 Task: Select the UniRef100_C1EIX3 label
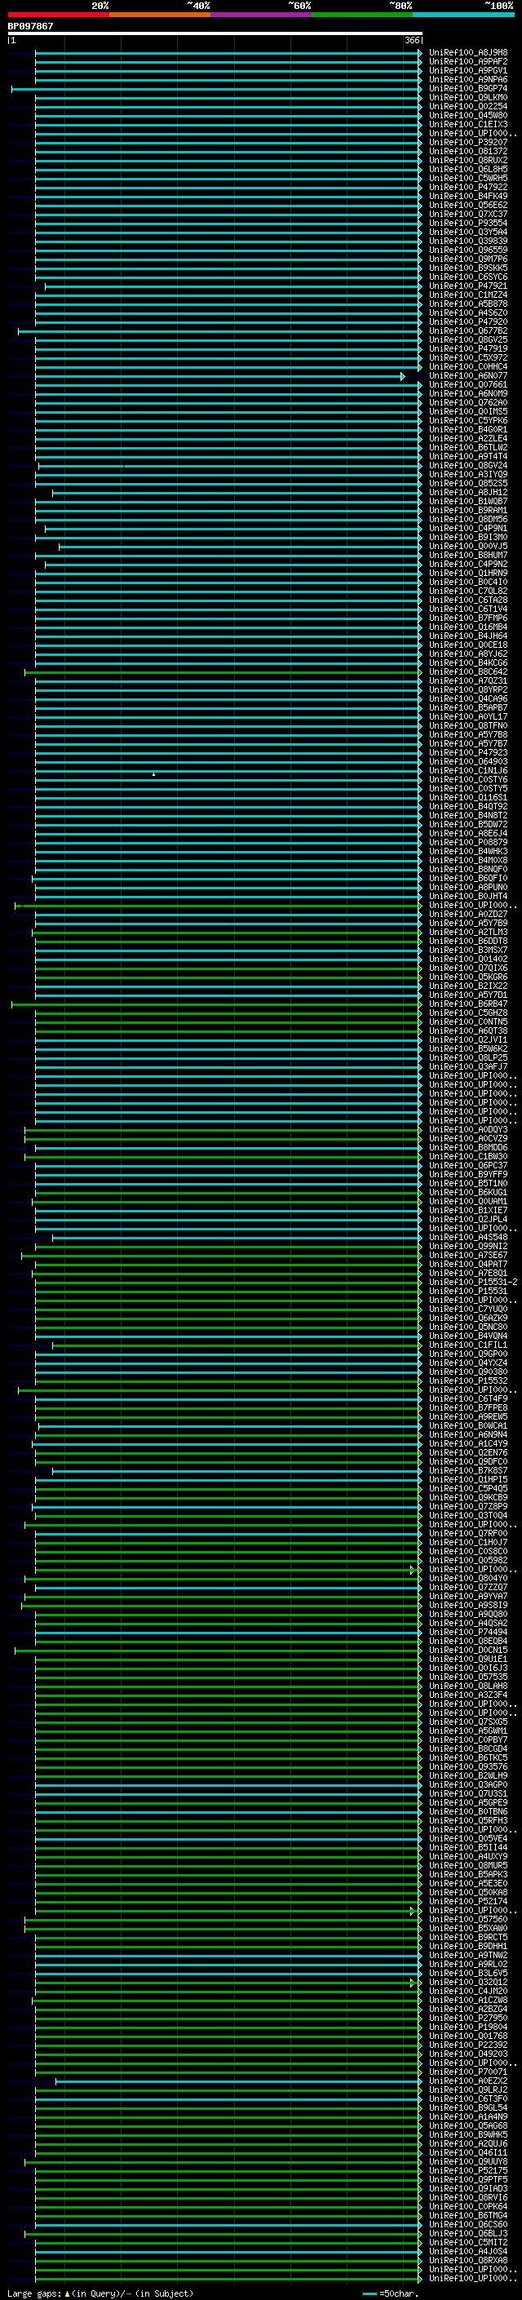coord(468,124)
